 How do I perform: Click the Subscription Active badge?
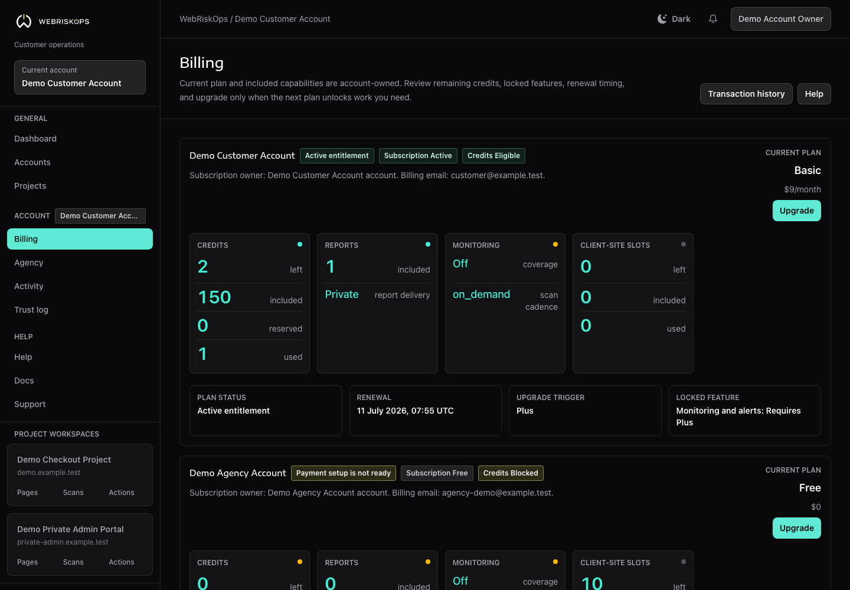coord(418,156)
